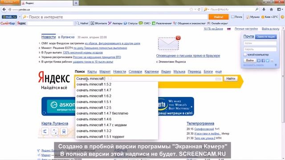Image resolution: width=285 pixels, height=160 pixels.
Task: Click orange Найти! button in mail.ru toolbar
Action: (219, 17)
